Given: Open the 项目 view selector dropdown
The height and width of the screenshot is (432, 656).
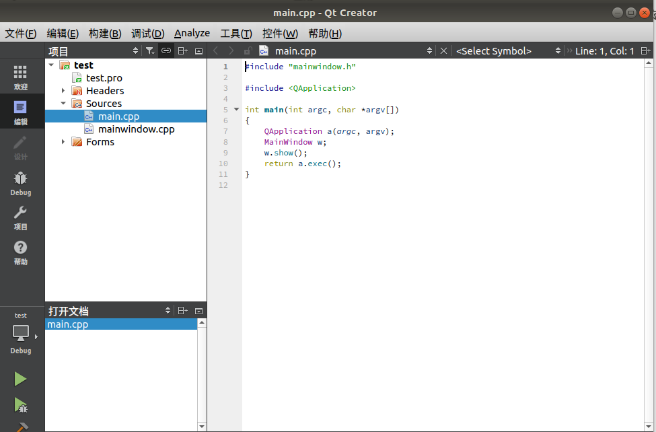Looking at the screenshot, I should (135, 51).
